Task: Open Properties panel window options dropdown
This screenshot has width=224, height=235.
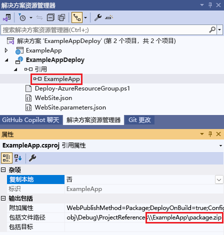Action: [202, 134]
